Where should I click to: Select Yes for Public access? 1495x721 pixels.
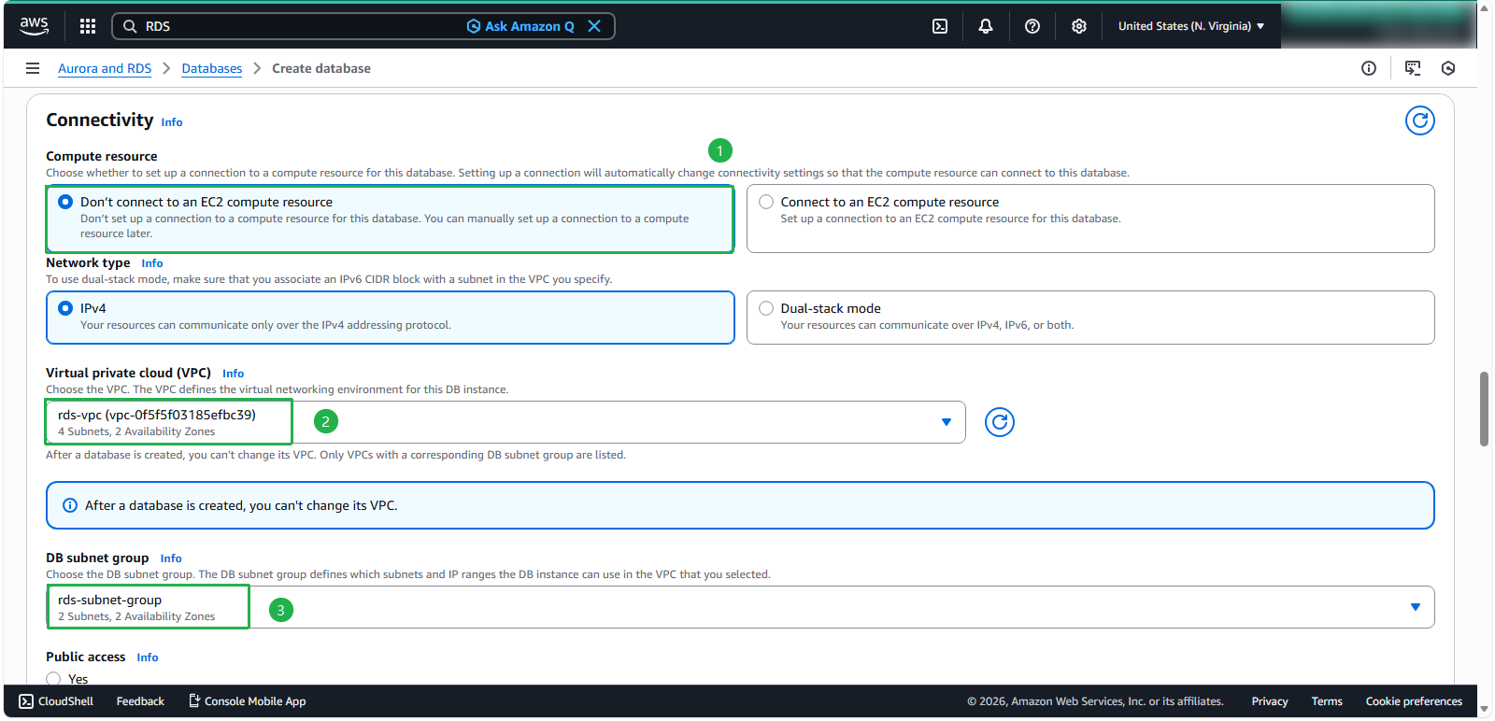[x=53, y=679]
